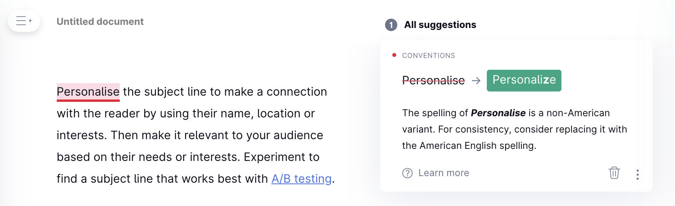Open the Learn more link
675x206 pixels.
click(x=444, y=173)
